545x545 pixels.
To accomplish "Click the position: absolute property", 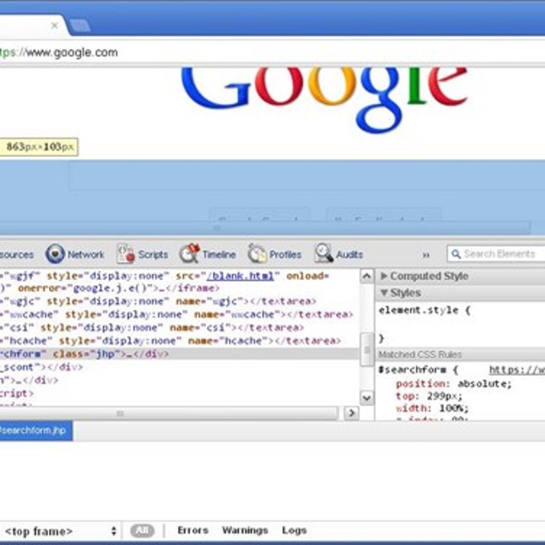I will pos(454,384).
